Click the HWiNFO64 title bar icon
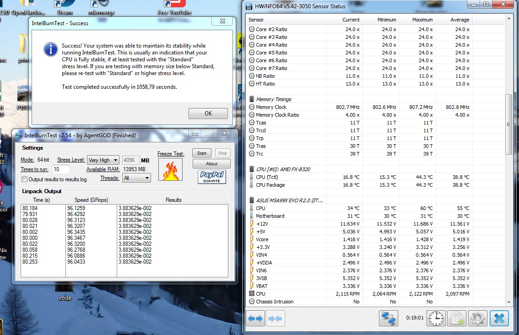The width and height of the screenshot is (519, 335). (x=249, y=6)
